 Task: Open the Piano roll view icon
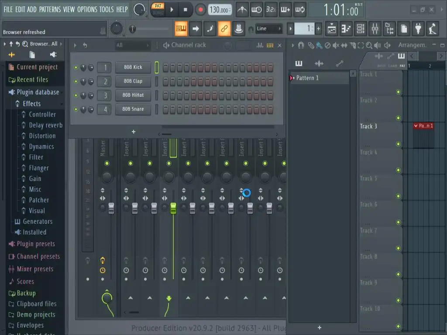(346, 28)
